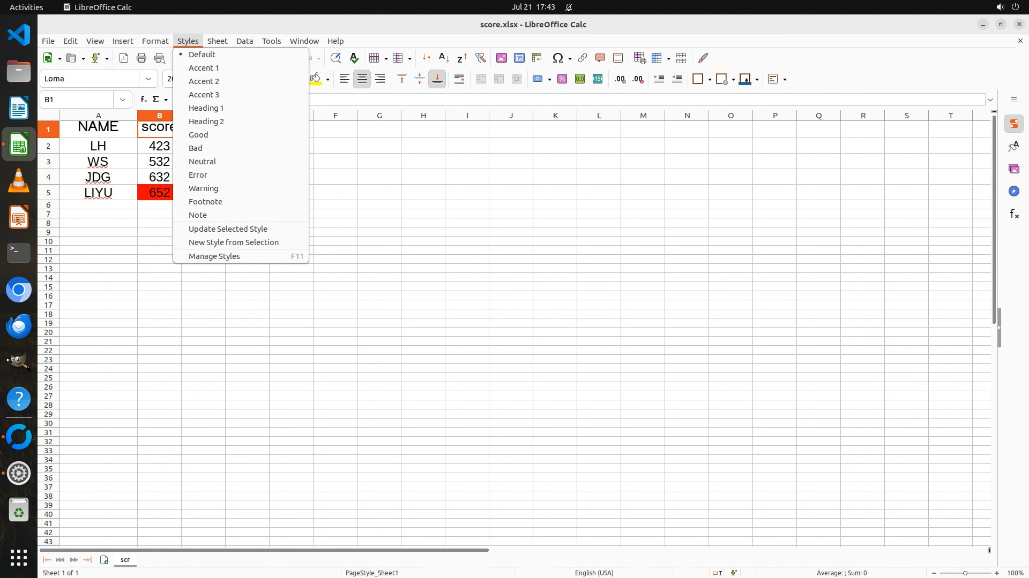This screenshot has height=578, width=1029.
Task: Open the Font Name dropdown
Action: [x=148, y=79]
